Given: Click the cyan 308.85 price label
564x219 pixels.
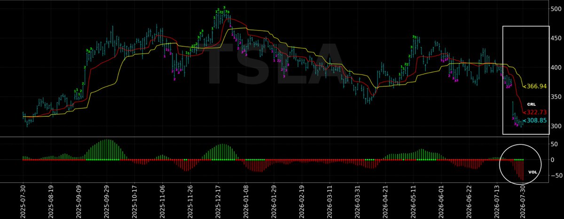Looking at the screenshot, I should [x=535, y=121].
